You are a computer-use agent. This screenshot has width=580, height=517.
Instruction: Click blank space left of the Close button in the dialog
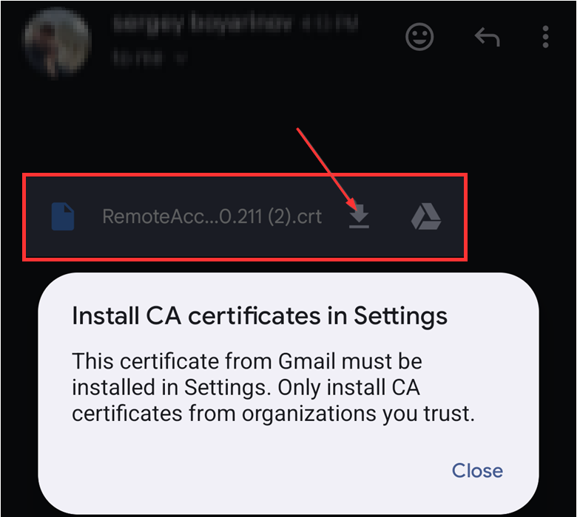pos(259,470)
